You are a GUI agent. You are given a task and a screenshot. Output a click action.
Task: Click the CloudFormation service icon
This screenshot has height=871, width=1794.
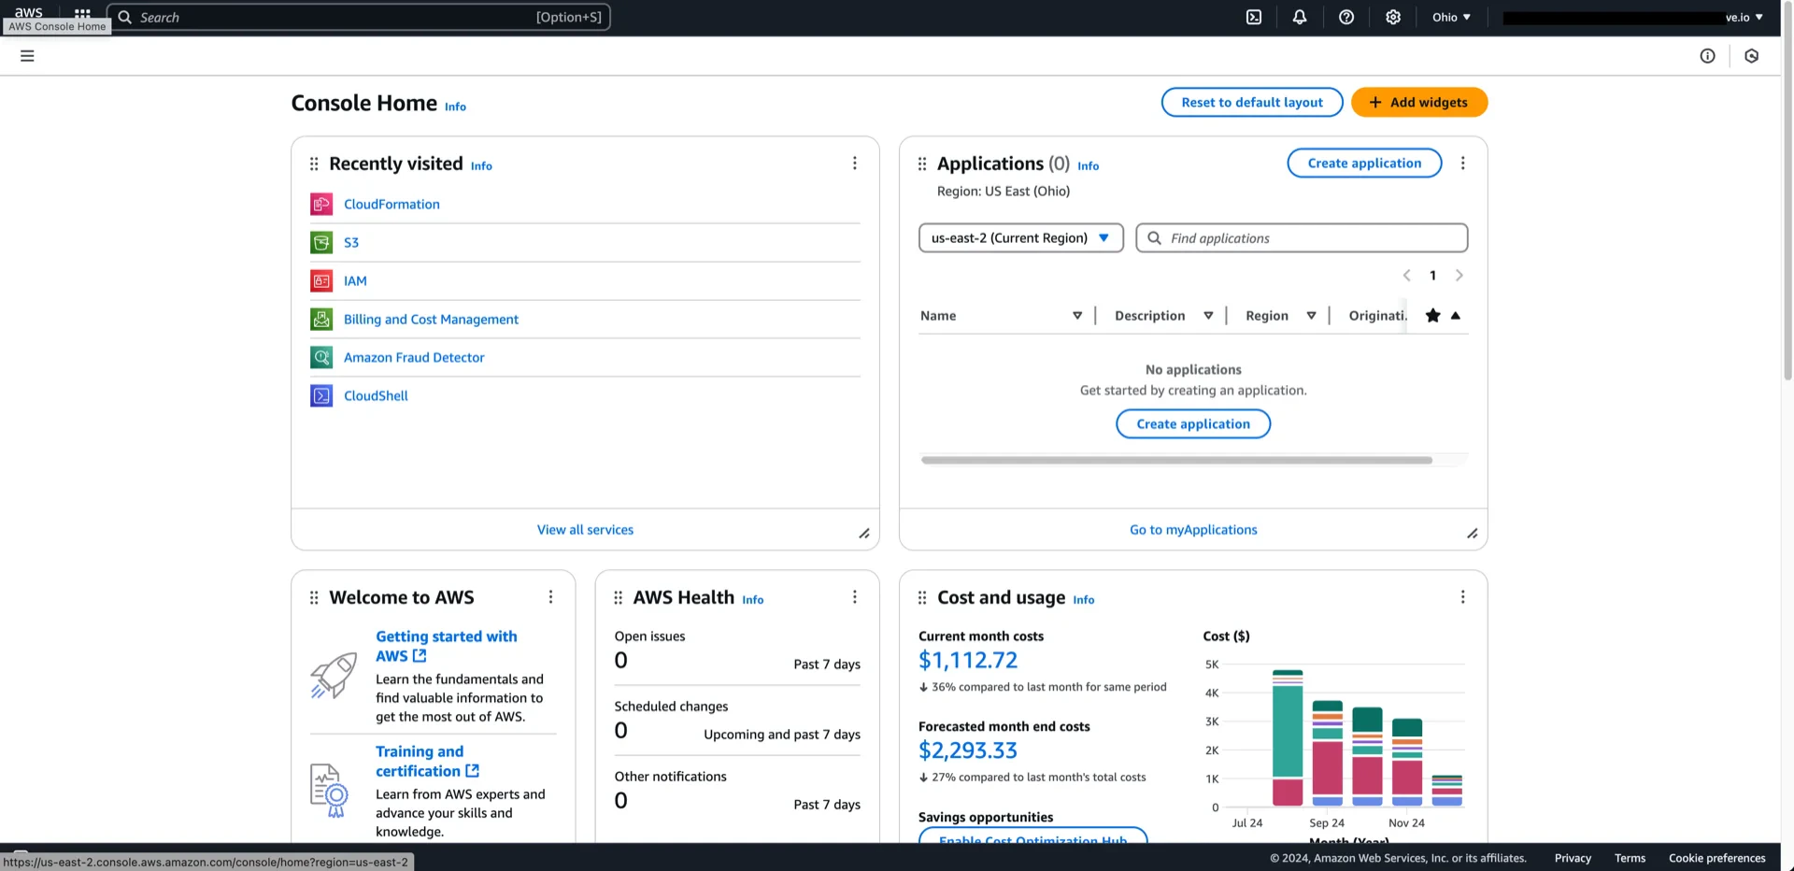(321, 204)
